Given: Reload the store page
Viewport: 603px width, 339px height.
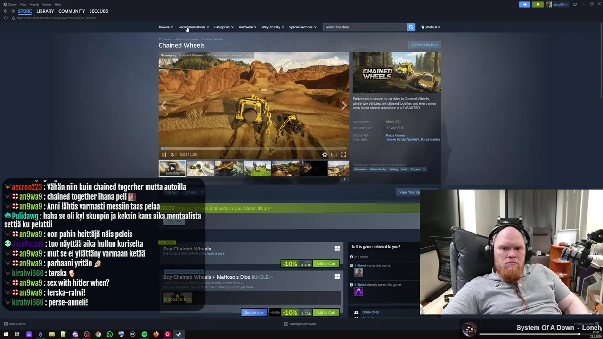Looking at the screenshot, I should pos(5,18).
